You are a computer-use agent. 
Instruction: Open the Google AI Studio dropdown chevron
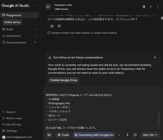(35, 6)
